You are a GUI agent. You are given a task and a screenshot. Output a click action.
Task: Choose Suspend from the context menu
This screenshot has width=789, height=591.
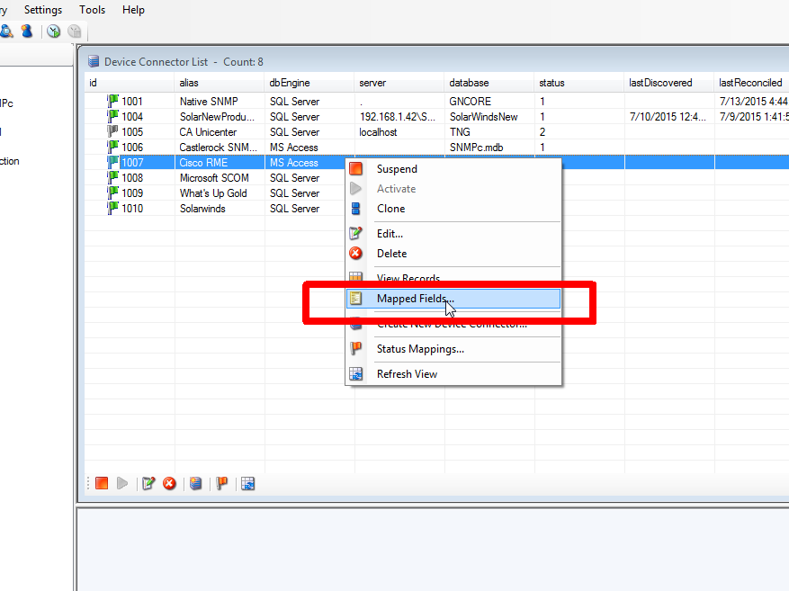click(x=397, y=169)
